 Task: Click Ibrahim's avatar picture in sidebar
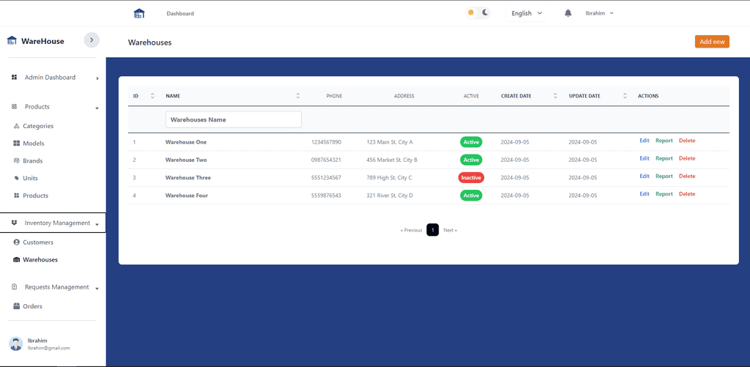(x=16, y=344)
